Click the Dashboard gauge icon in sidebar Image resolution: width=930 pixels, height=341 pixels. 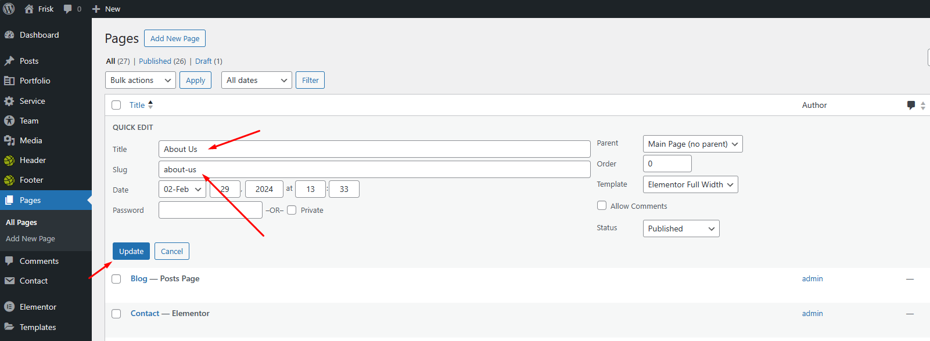coord(9,35)
